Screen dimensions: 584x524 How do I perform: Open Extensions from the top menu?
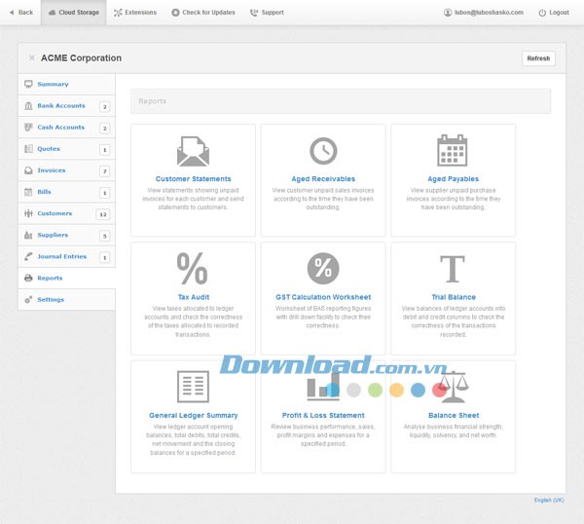[134, 13]
